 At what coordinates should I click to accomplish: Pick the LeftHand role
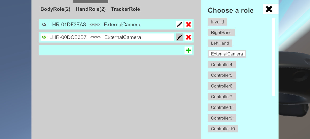220,43
